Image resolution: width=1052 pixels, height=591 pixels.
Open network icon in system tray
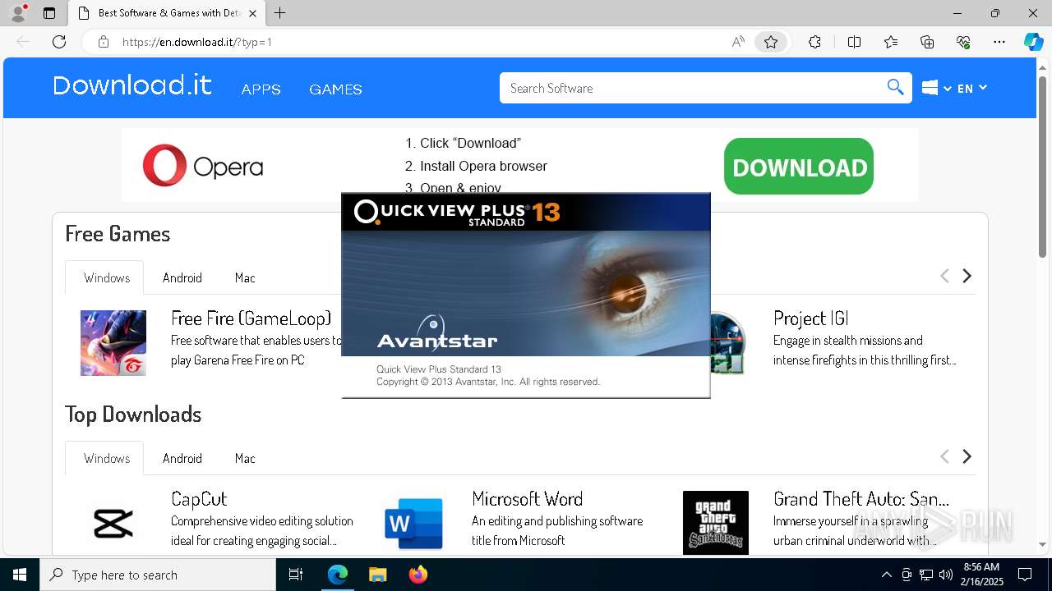926,575
